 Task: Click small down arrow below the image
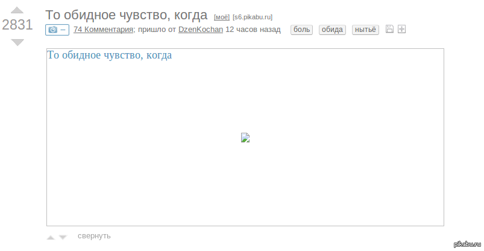tap(63, 237)
